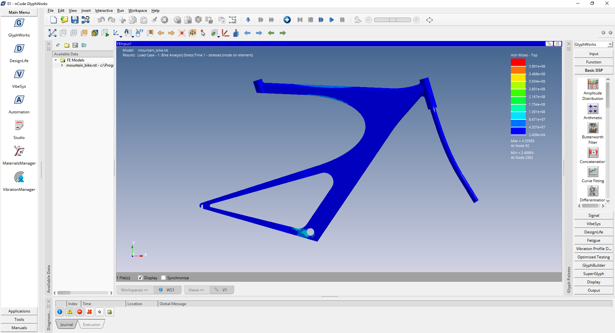Enable the Synchronise checkbox

click(x=163, y=278)
